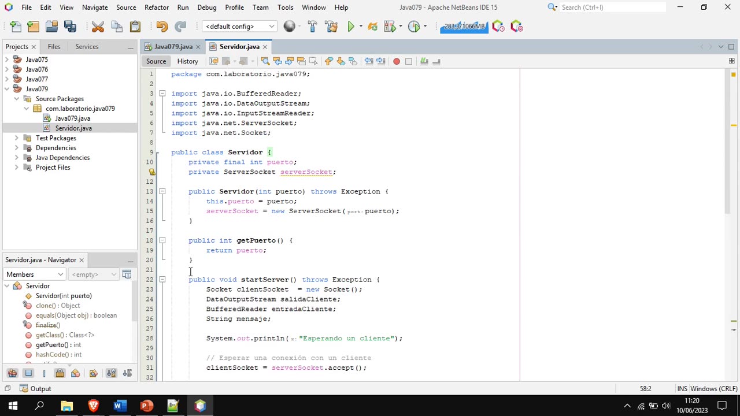Viewport: 740px width, 416px height.
Task: Open the Navigate menu
Action: click(95, 8)
